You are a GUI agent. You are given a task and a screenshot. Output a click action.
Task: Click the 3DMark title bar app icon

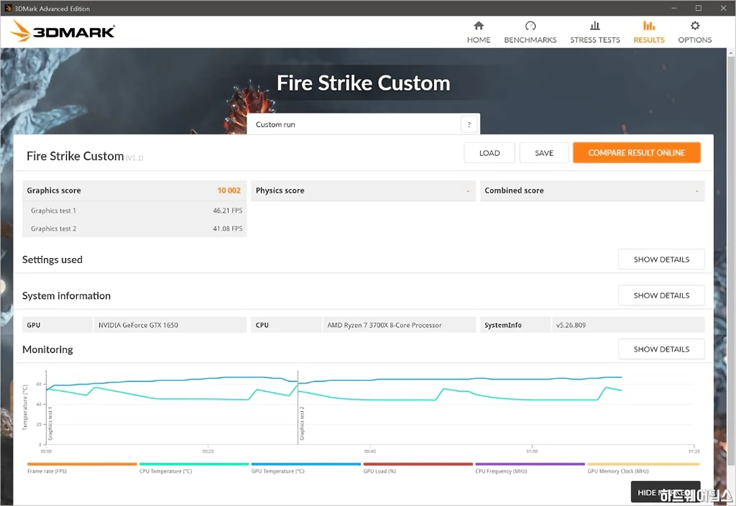tap(7, 8)
